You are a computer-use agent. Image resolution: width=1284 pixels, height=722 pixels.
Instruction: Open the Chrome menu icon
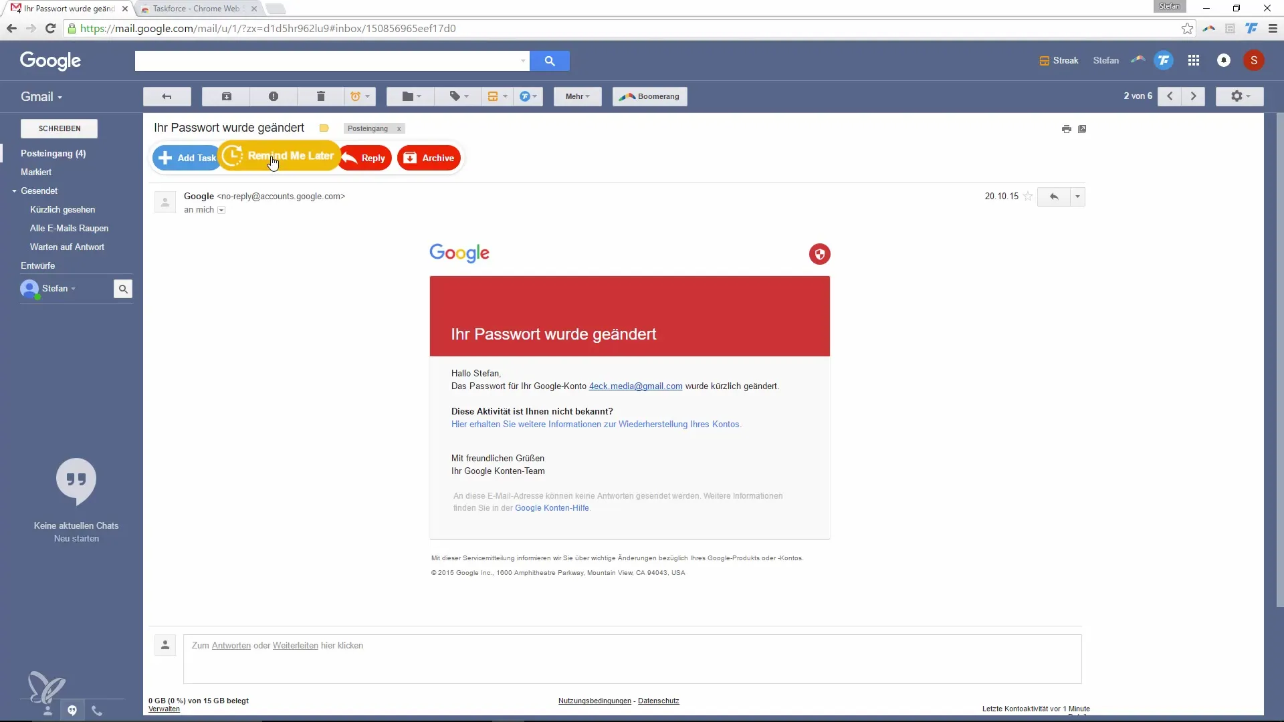(1273, 28)
